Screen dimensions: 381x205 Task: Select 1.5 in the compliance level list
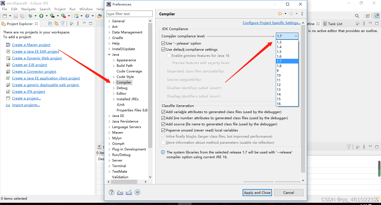(x=287, y=52)
